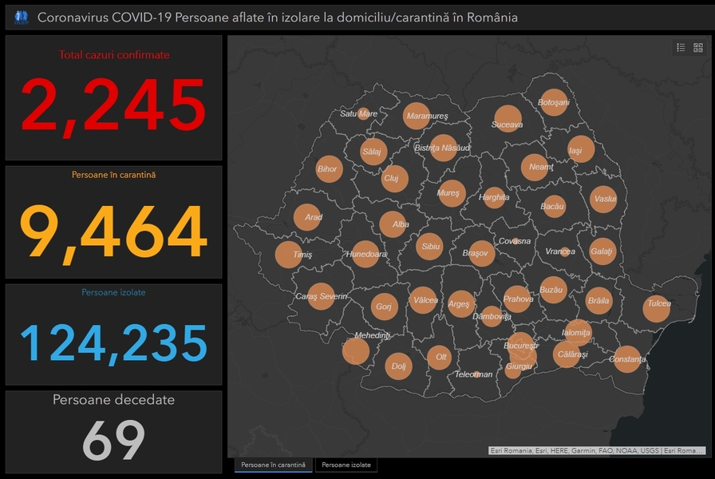Screen dimensions: 715x479
Task: Click the Esri Romania attribution text
Action: (x=597, y=450)
